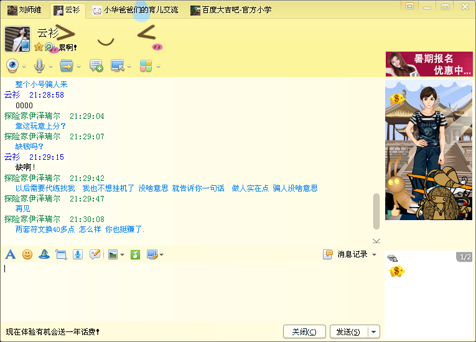Focus the message input text box
Screen dimensions: 476x342
(x=191, y=292)
